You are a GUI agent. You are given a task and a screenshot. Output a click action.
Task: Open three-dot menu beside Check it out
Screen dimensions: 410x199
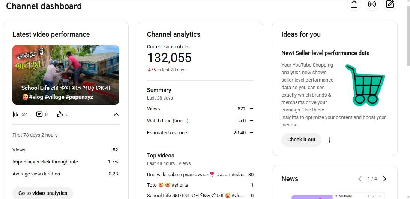pyautogui.click(x=330, y=140)
